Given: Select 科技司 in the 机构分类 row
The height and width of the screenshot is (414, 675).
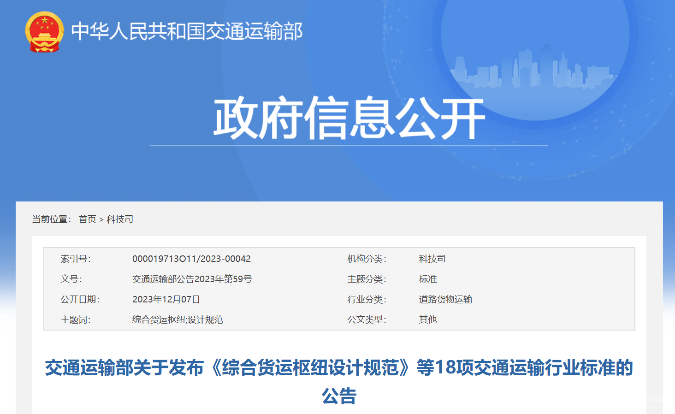Looking at the screenshot, I should [x=432, y=259].
